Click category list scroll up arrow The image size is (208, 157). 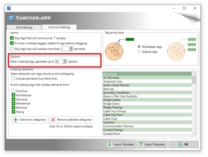click(194, 74)
